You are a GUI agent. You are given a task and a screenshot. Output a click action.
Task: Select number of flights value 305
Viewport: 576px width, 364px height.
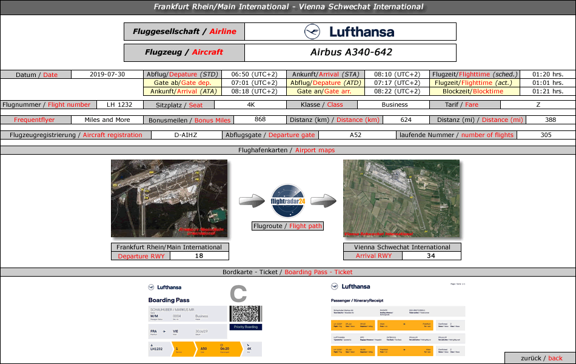546,135
